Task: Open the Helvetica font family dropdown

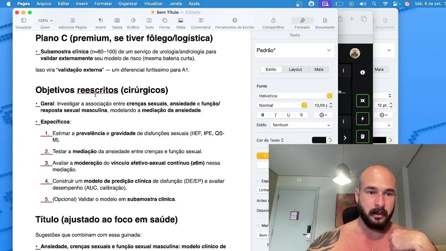Action: [x=294, y=96]
